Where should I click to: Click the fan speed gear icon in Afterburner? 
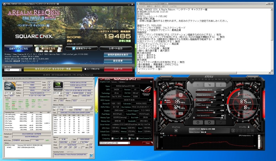(194, 118)
